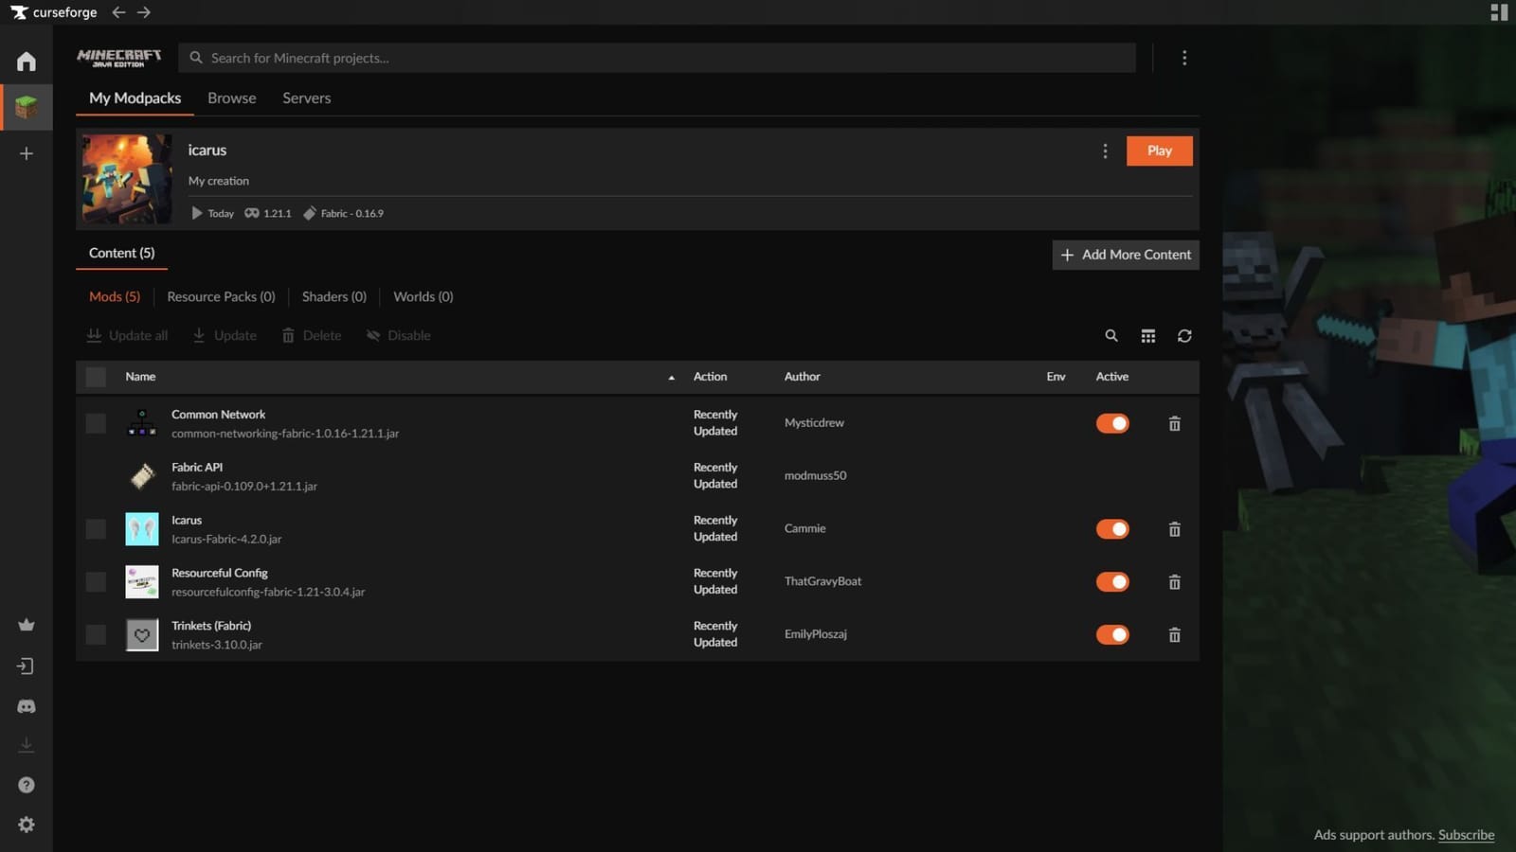1516x852 pixels.
Task: Click the Play button for icarus
Action: tap(1159, 151)
